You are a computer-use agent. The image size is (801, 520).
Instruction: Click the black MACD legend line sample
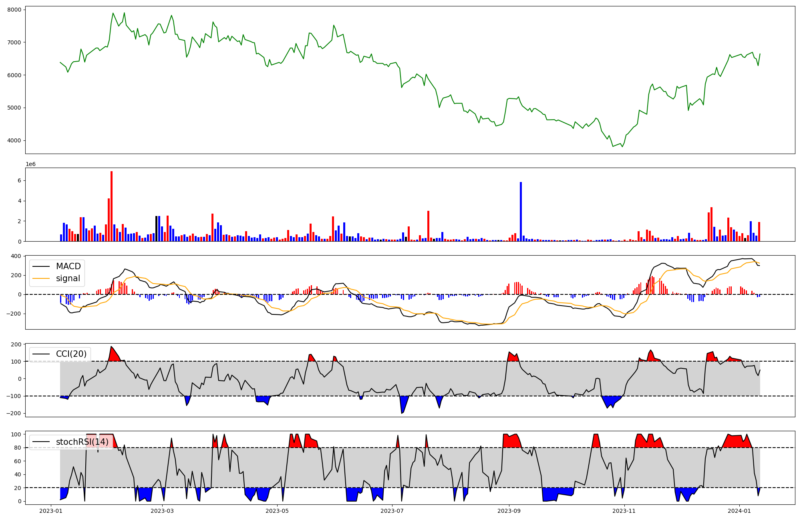tap(41, 266)
